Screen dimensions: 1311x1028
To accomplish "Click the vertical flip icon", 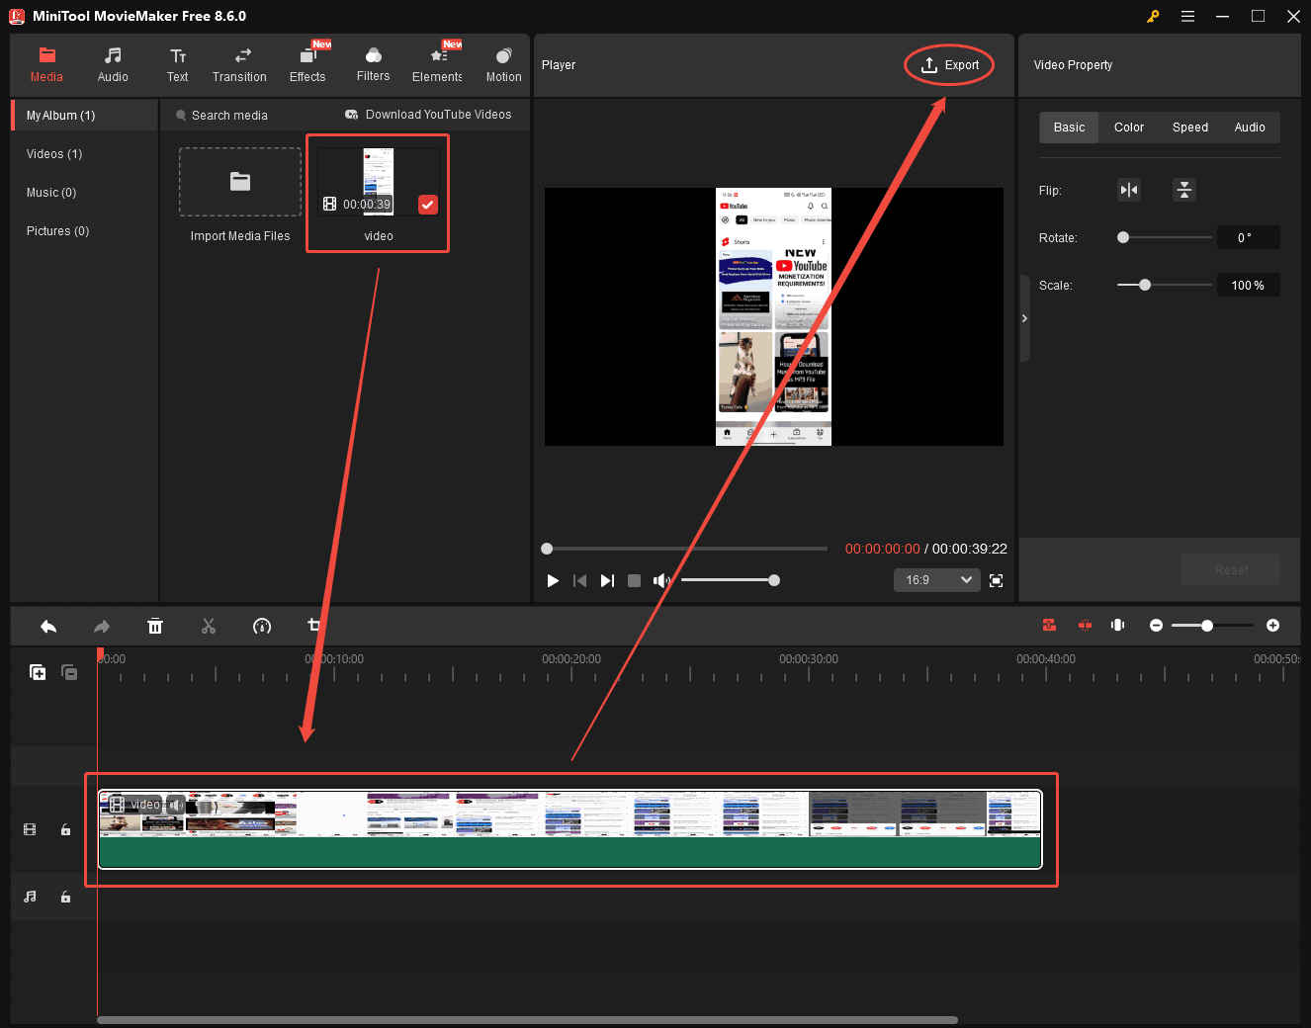I will pos(1184,190).
